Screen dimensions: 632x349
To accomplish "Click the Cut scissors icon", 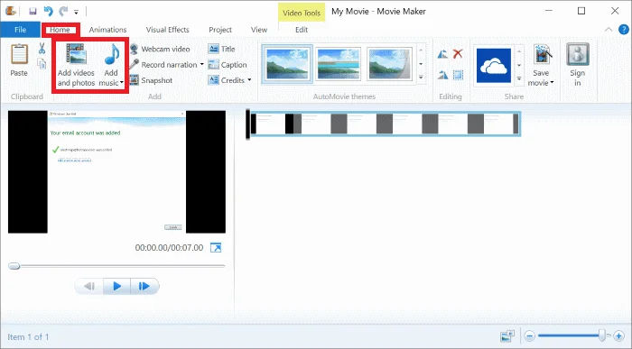I will 42,49.
